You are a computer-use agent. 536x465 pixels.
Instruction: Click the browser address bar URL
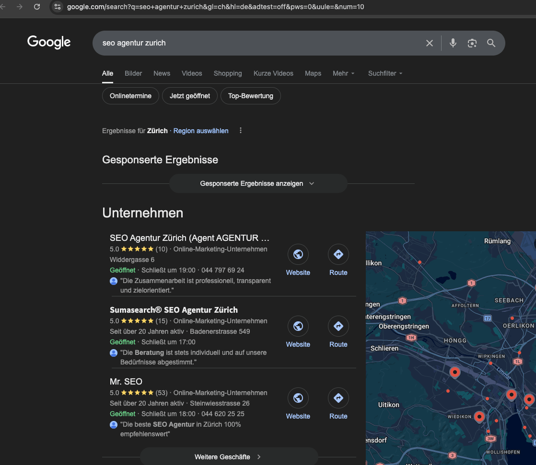point(215,7)
